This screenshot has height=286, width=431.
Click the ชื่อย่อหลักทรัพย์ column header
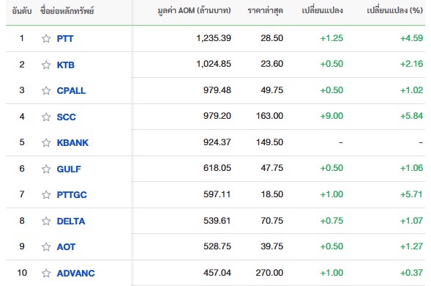click(x=67, y=11)
